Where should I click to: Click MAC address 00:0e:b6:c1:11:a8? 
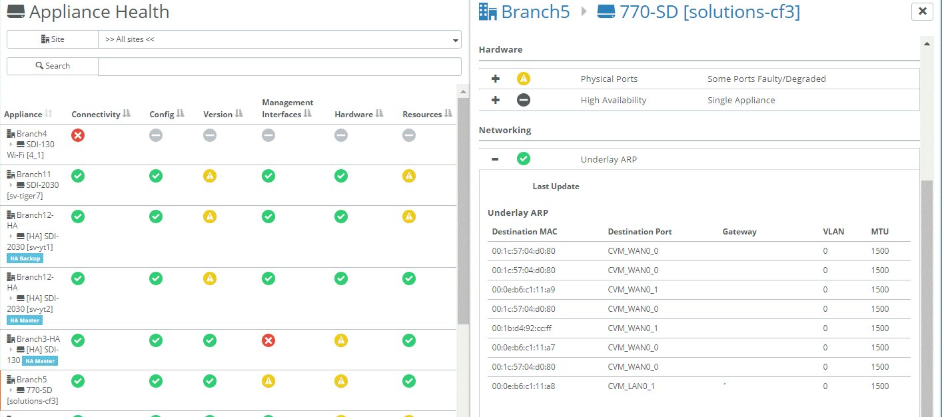click(524, 386)
